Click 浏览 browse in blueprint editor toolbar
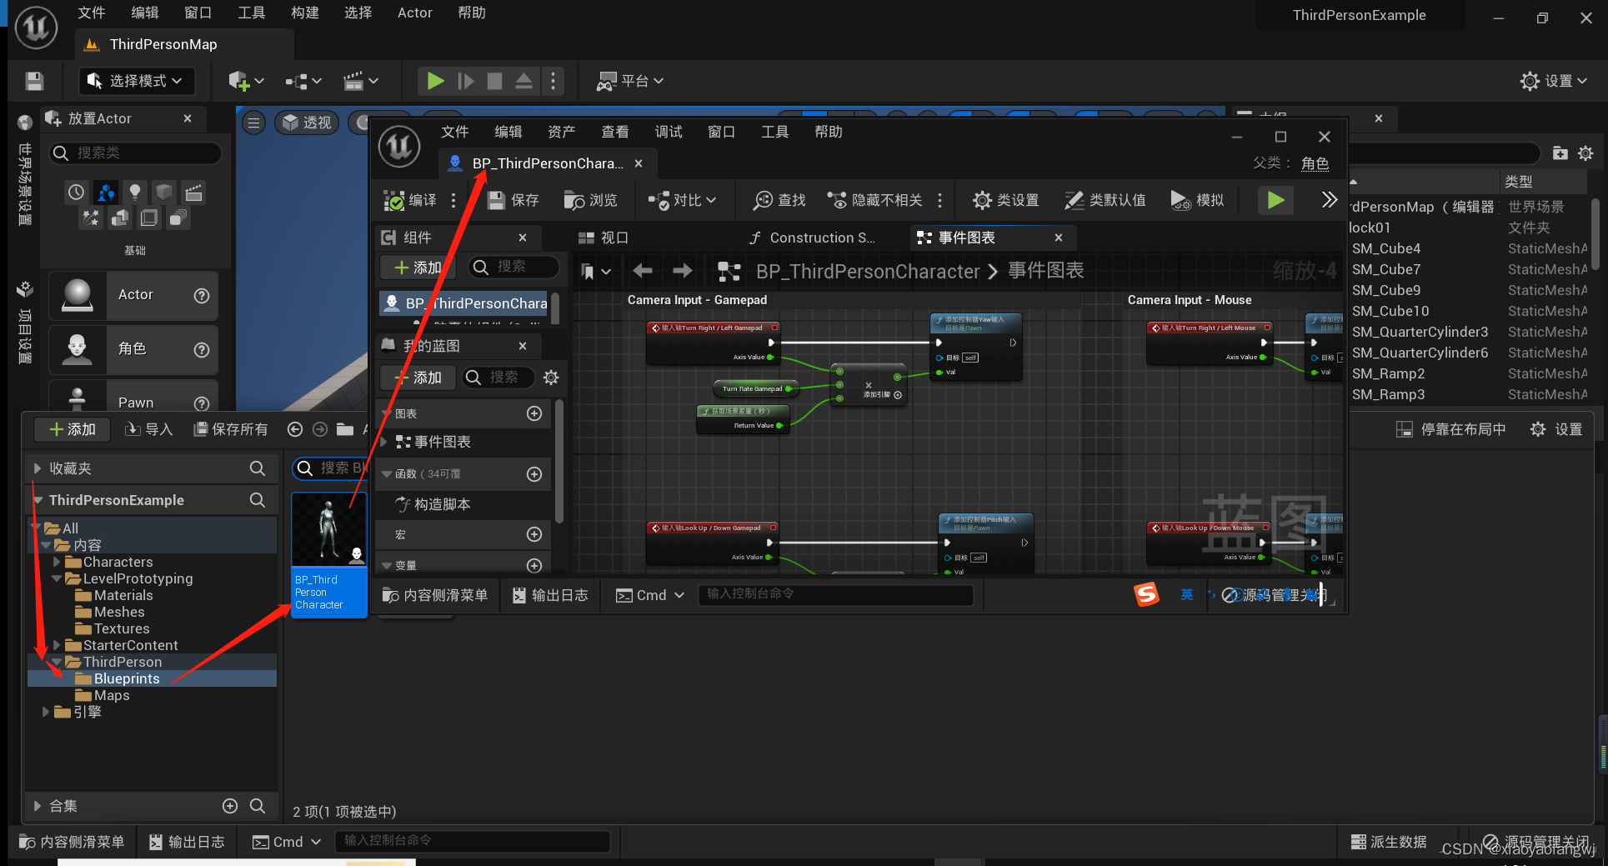Screen dimensions: 1608x866 (x=590, y=200)
